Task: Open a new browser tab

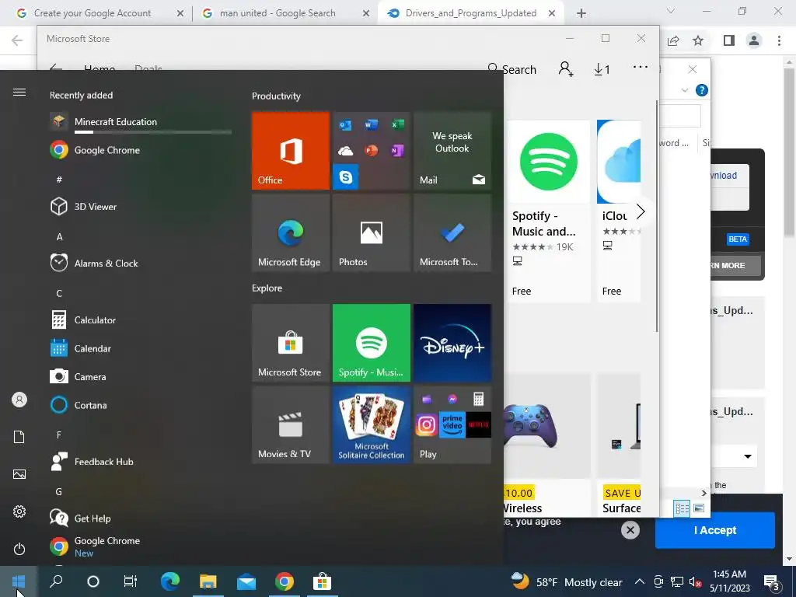Action: [x=581, y=13]
